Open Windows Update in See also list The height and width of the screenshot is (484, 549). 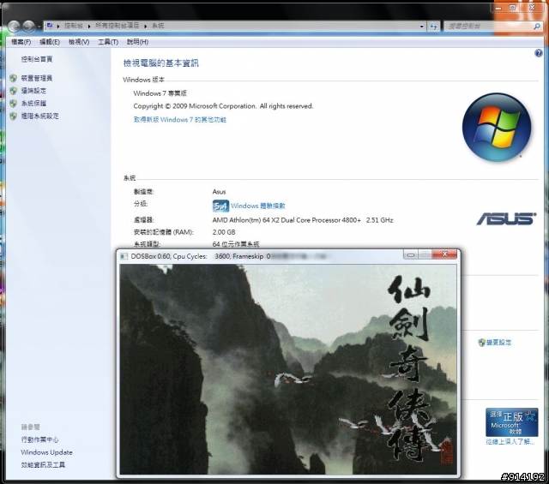coord(46,452)
